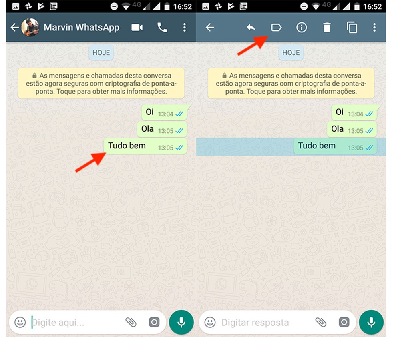The height and width of the screenshot is (337, 394).
Task: Open emoji picker in the left chat
Action: (x=20, y=322)
